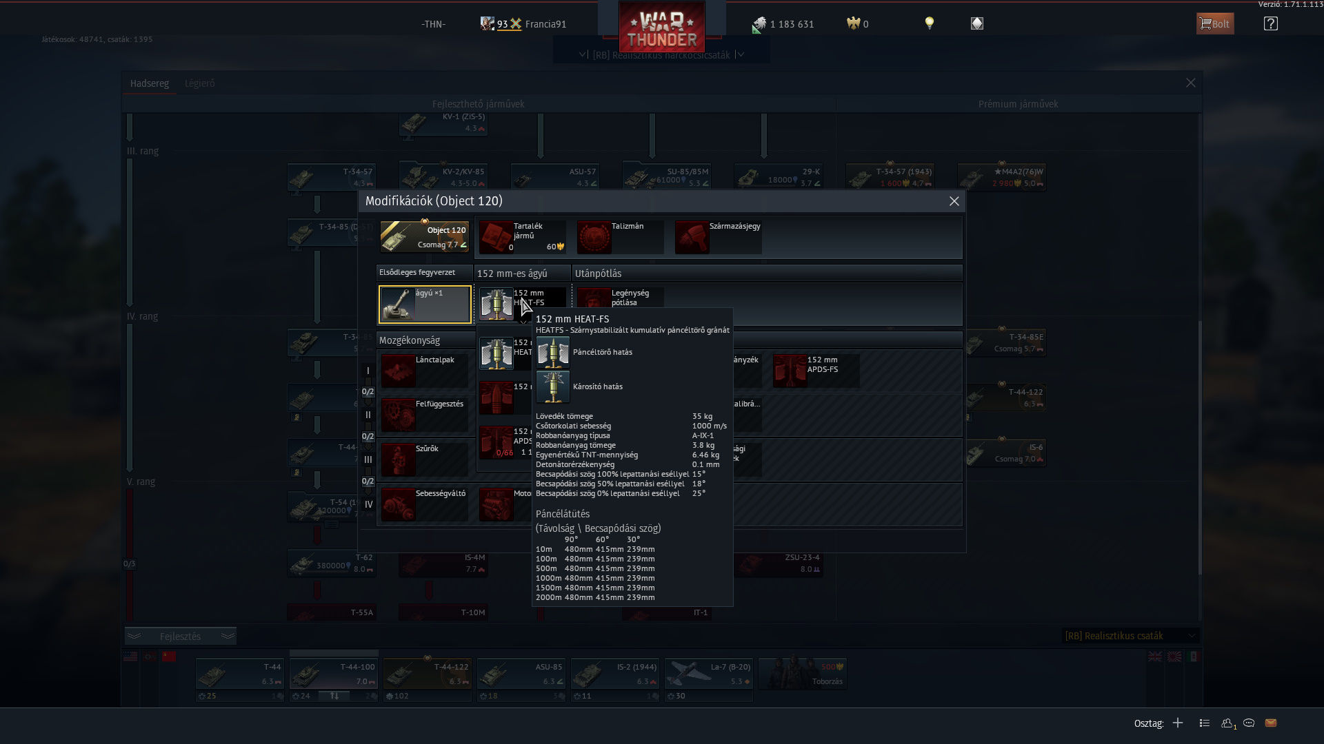Screen dimensions: 1324x744
Task: Expand the RB Realisztikus csaták dropdown
Action: pos(1130,636)
